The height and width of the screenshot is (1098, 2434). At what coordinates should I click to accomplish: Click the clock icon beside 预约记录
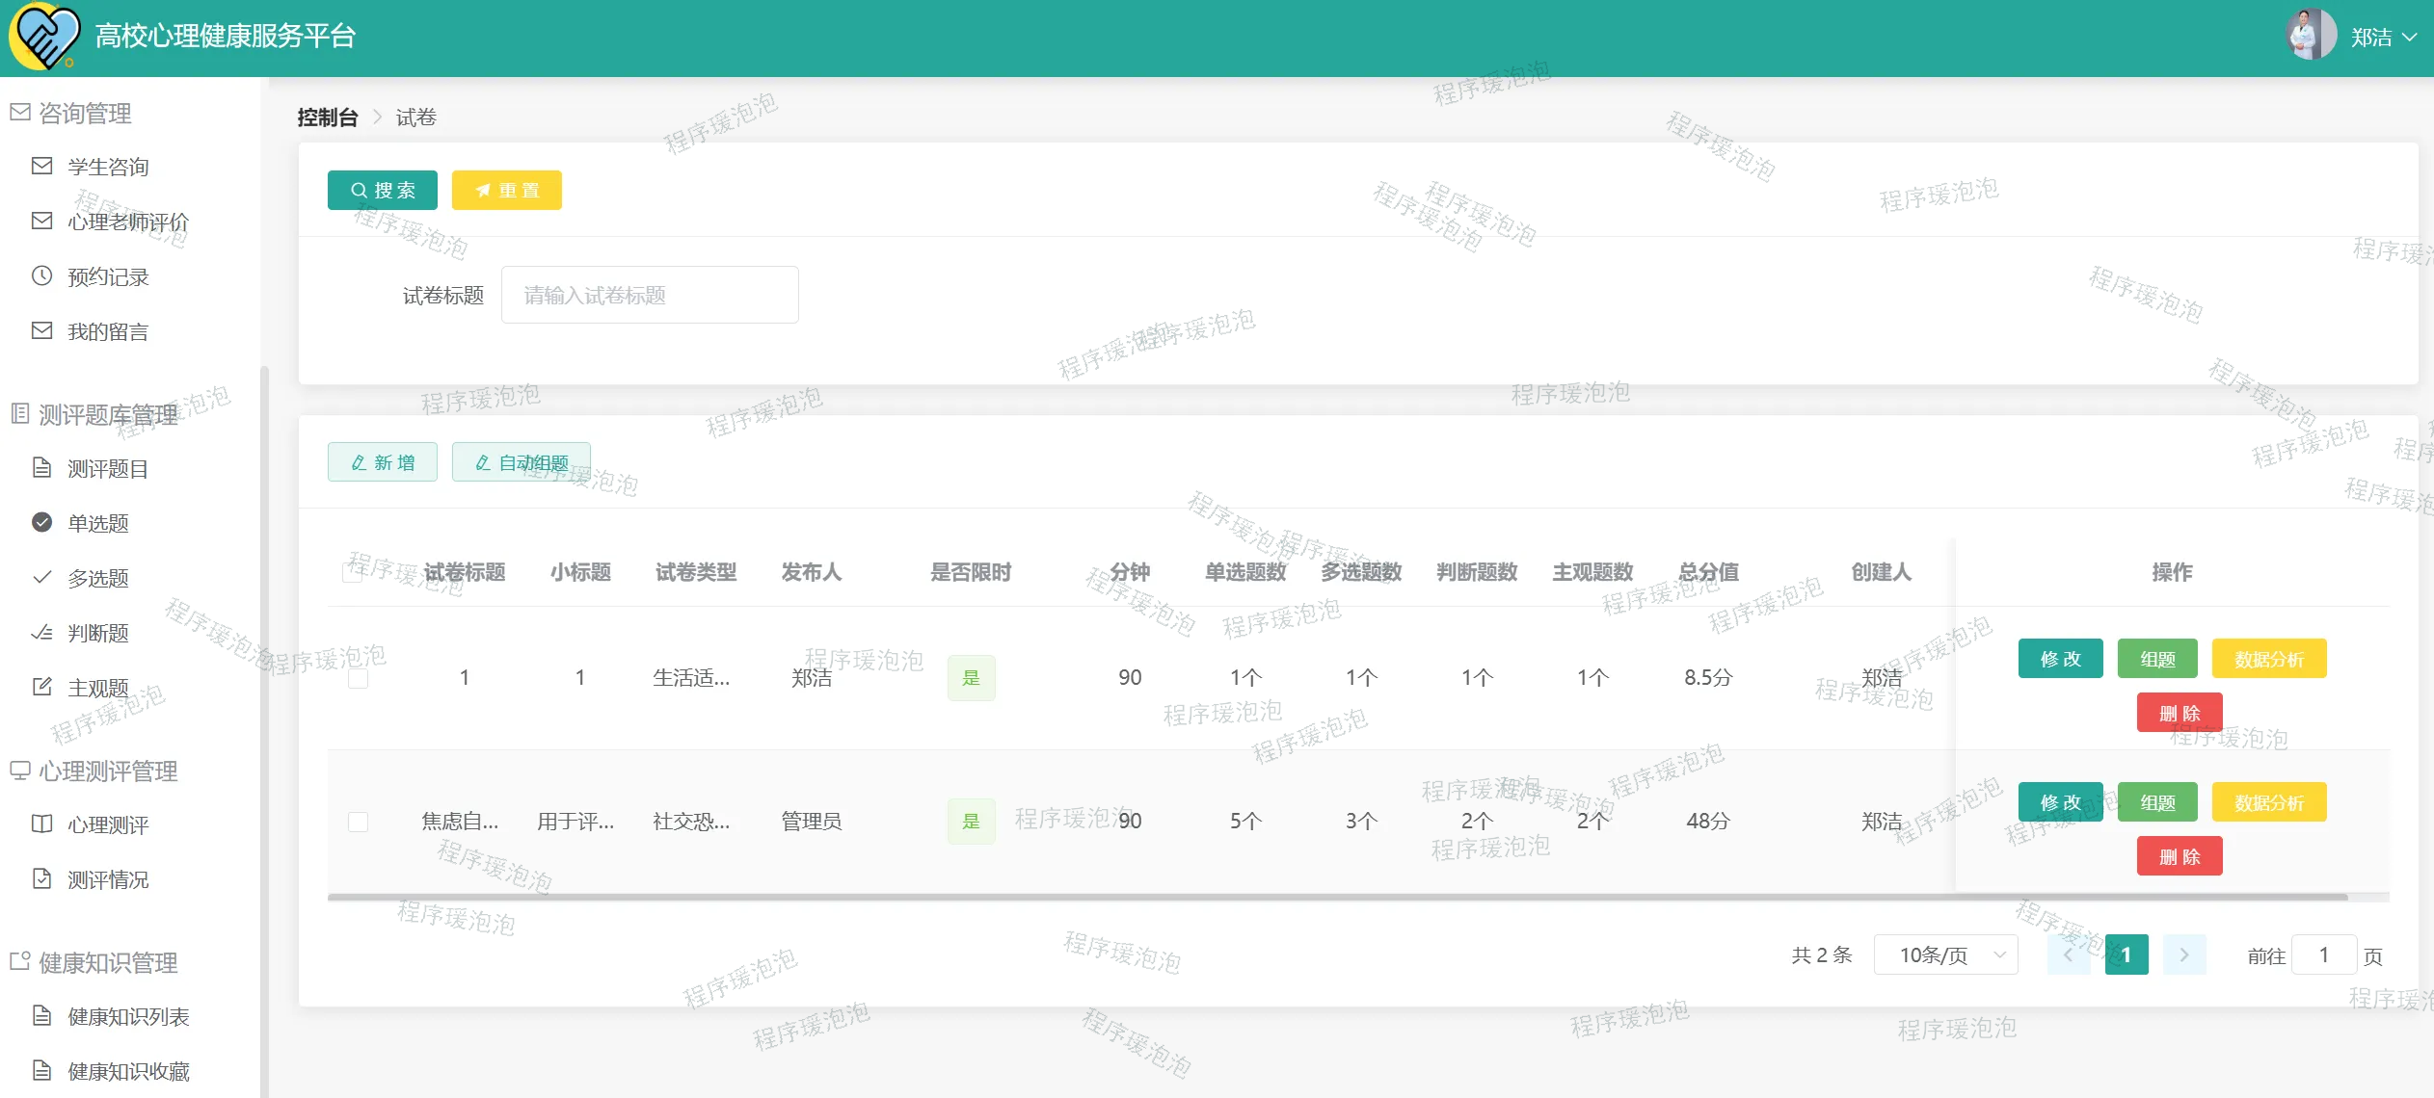tap(41, 276)
